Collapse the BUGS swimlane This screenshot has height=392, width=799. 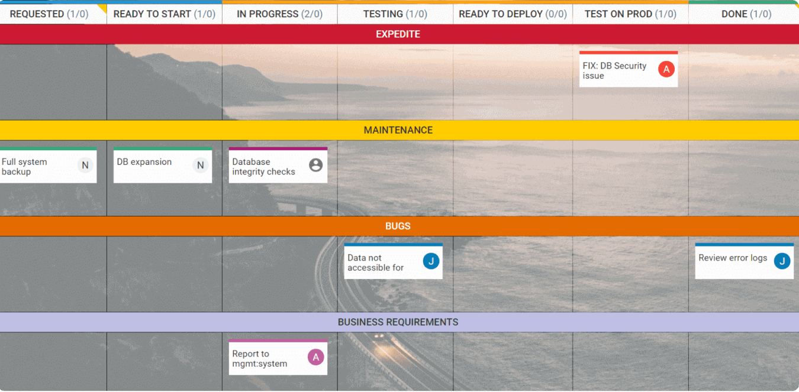[x=398, y=226]
